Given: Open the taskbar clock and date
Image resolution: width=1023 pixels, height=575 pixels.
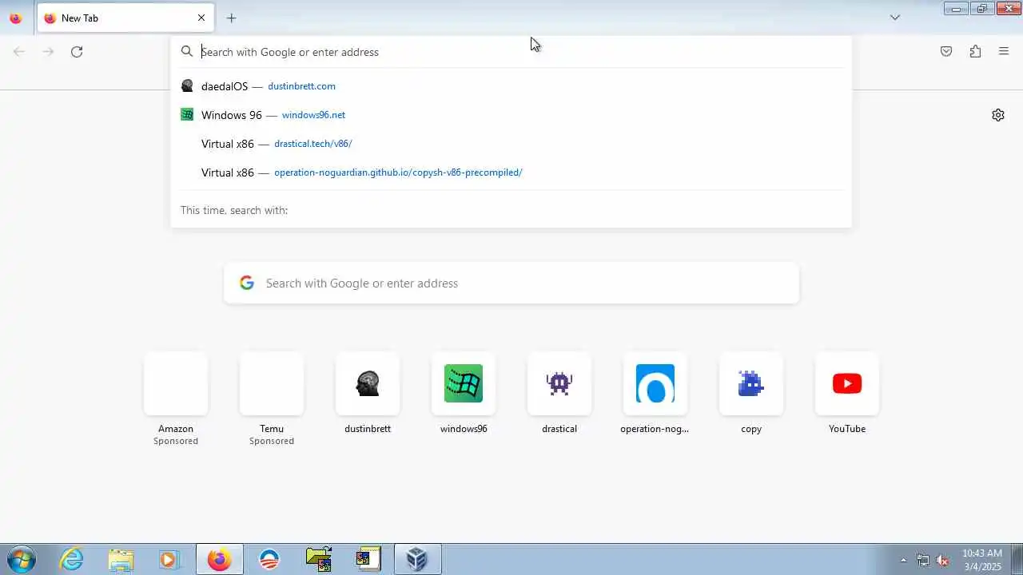Looking at the screenshot, I should pos(981,560).
